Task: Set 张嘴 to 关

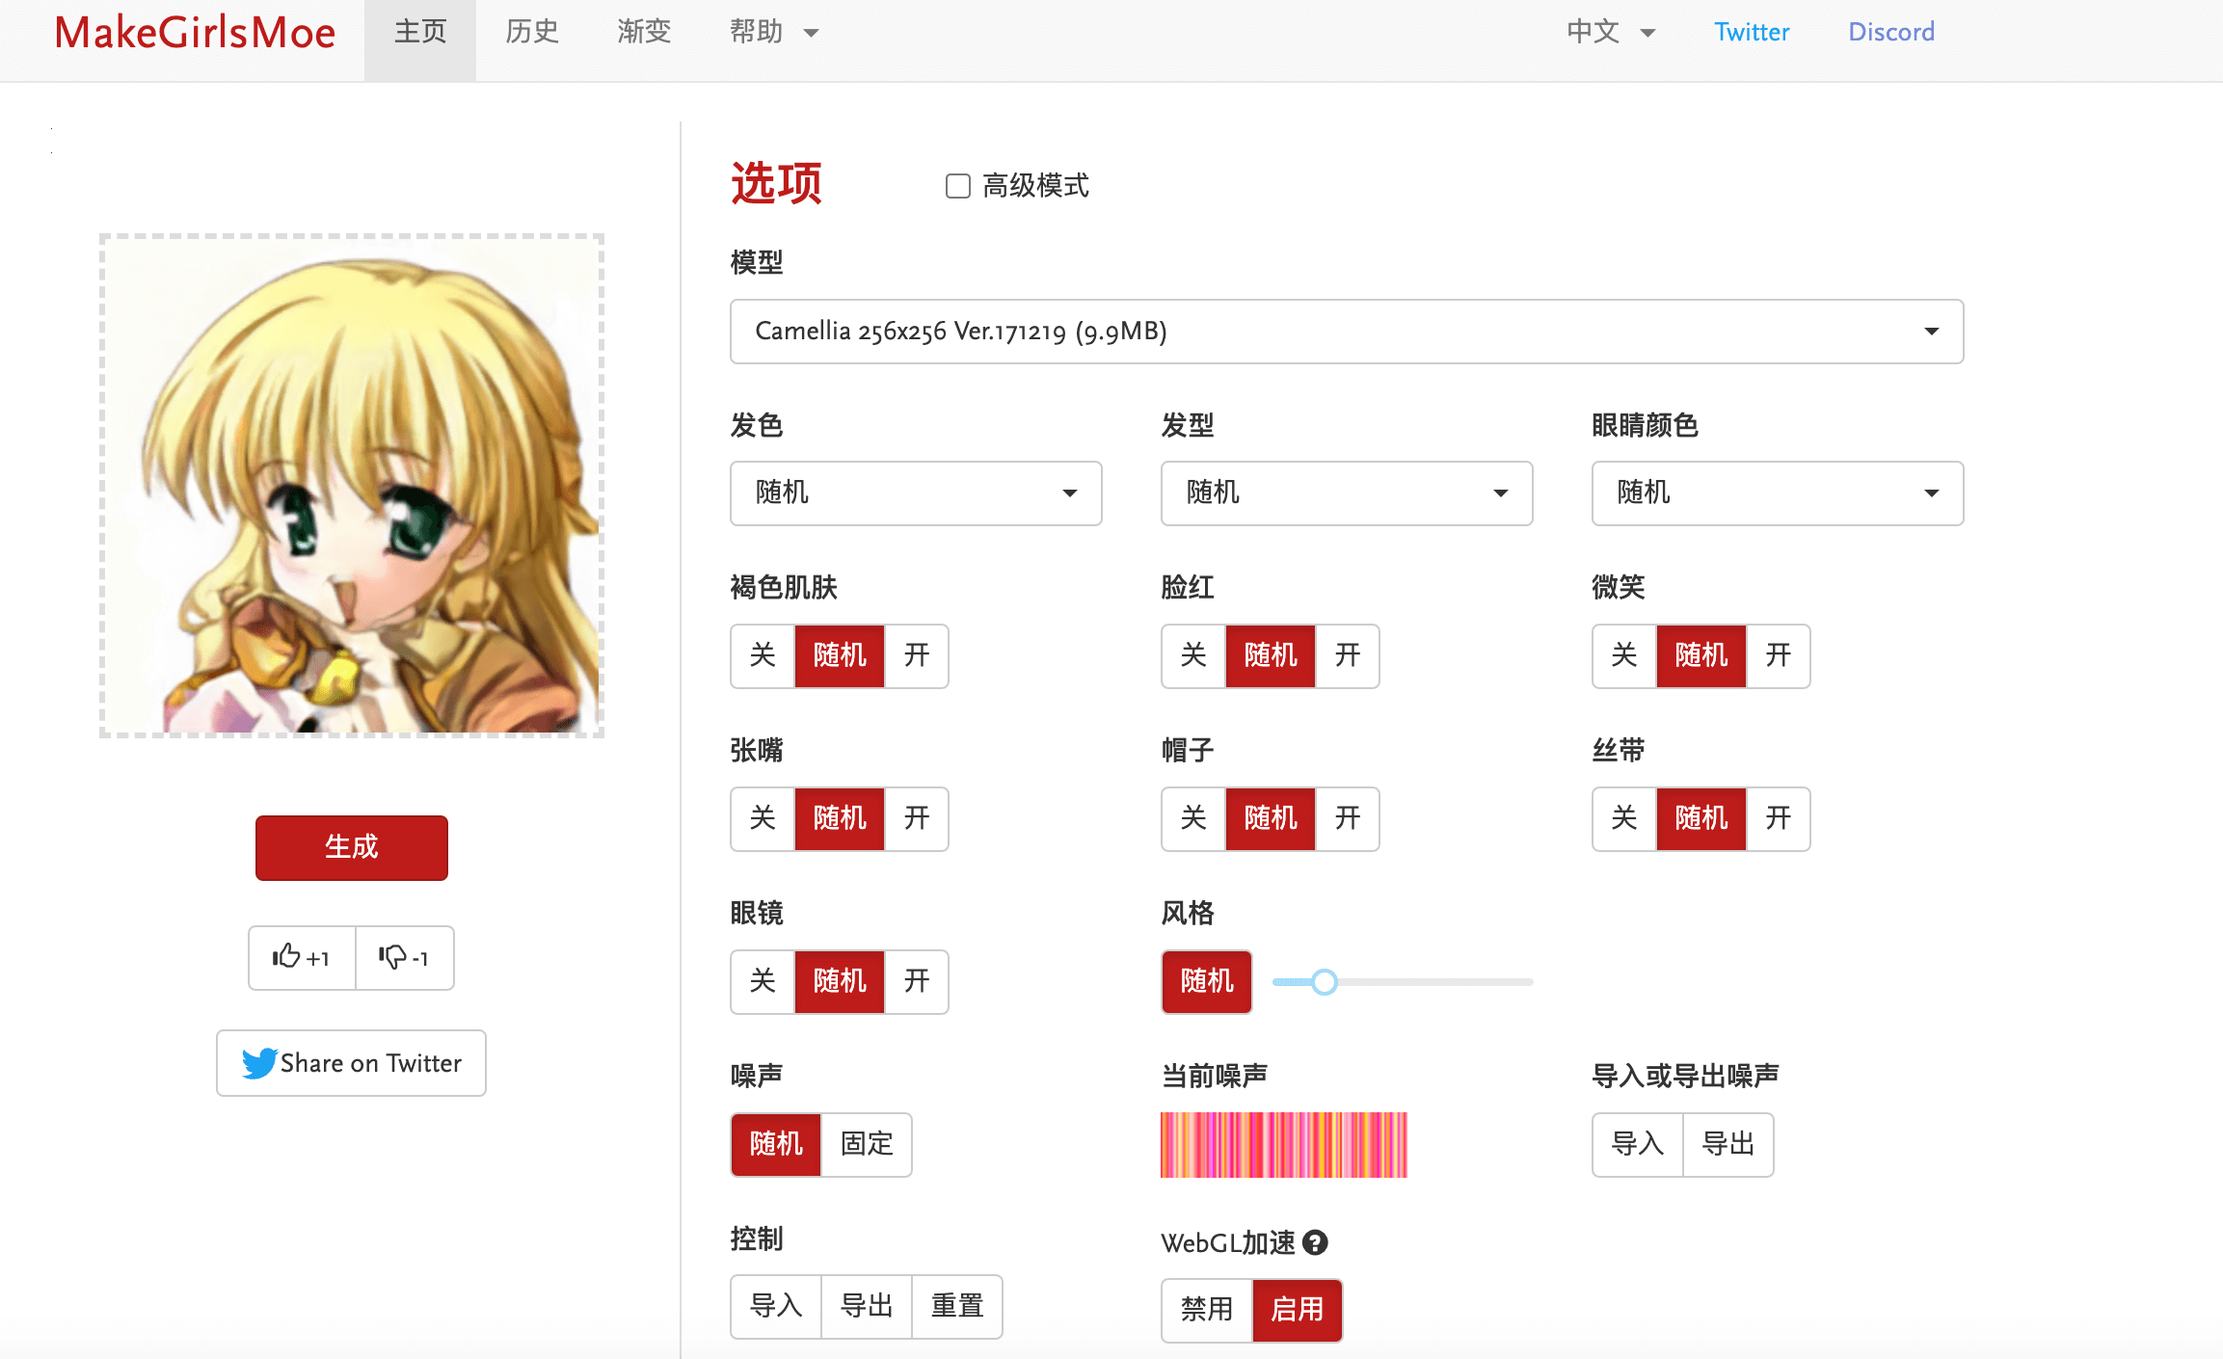Action: click(x=763, y=819)
